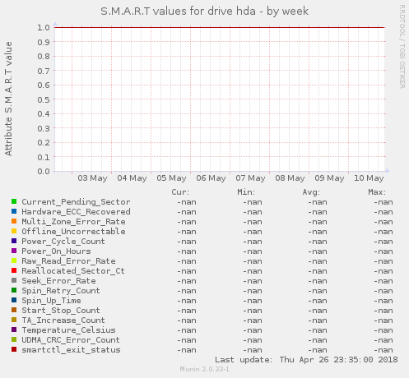
Task: Select the Offline_Uncorrectable legend label
Action: click(x=73, y=232)
